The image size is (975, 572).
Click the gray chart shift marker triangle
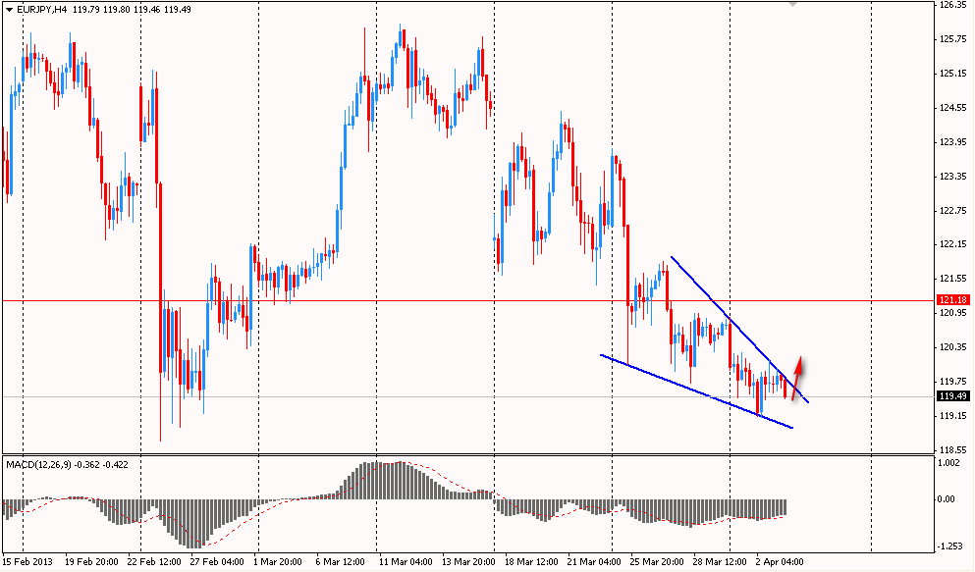point(792,5)
